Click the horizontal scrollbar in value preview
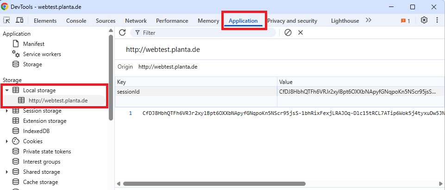The height and width of the screenshot is (190, 445). coord(214,184)
